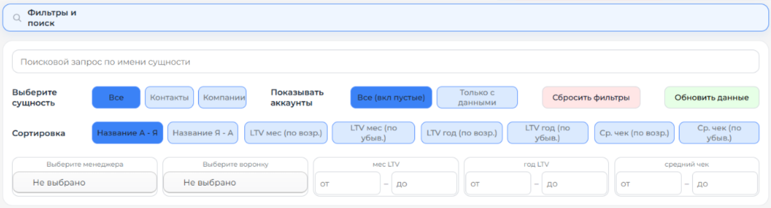Click 'до' field under год LTV
Screen dimensions: 771x208
point(574,183)
